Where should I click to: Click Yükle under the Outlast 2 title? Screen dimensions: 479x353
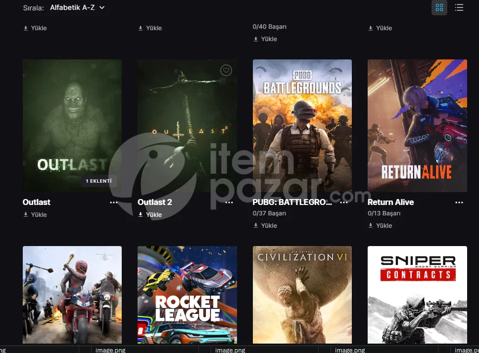pos(150,215)
